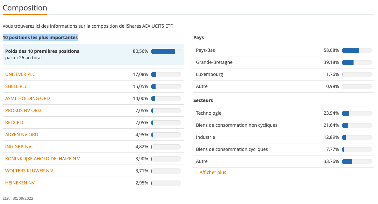The height and width of the screenshot is (204, 378).
Task: Open the PROSUS NV ORD link
Action: (23, 110)
